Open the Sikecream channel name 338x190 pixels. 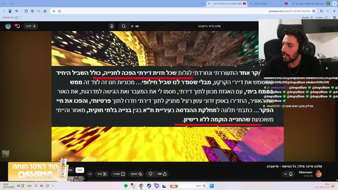(x=305, y=172)
